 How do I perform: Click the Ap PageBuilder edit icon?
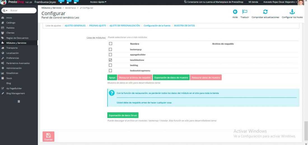click(x=3, y=88)
